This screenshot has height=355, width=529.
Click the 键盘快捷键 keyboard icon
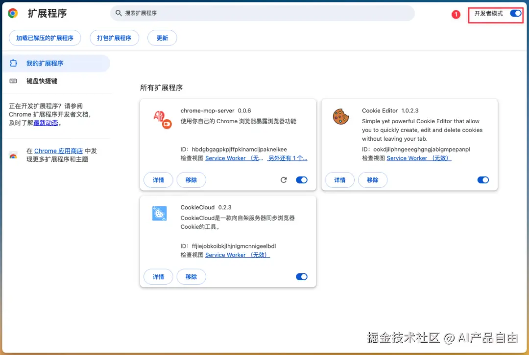click(13, 81)
